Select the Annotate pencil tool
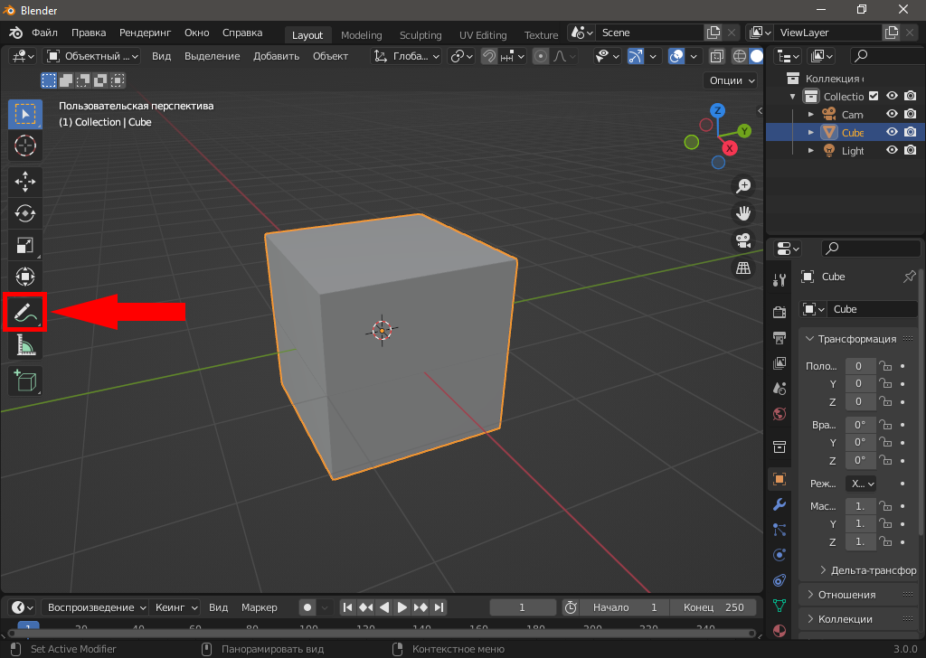926x658 pixels. pos(24,313)
